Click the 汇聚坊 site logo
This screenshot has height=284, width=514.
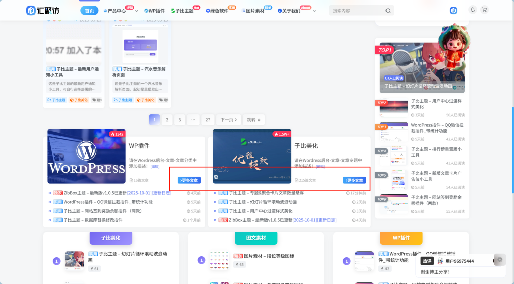(x=43, y=10)
